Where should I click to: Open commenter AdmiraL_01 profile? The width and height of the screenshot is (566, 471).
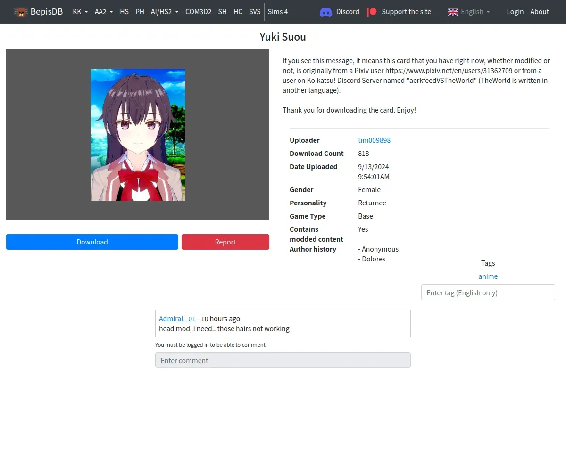177,319
